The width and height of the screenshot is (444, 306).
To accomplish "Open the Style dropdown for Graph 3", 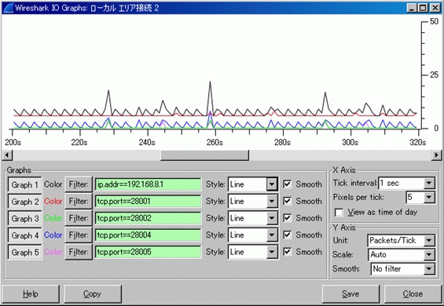I will (272, 218).
